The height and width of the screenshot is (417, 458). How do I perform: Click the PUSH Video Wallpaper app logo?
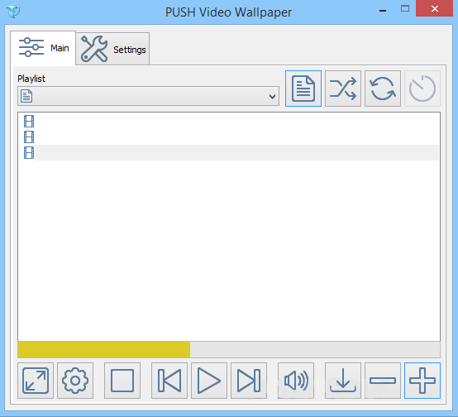point(13,12)
